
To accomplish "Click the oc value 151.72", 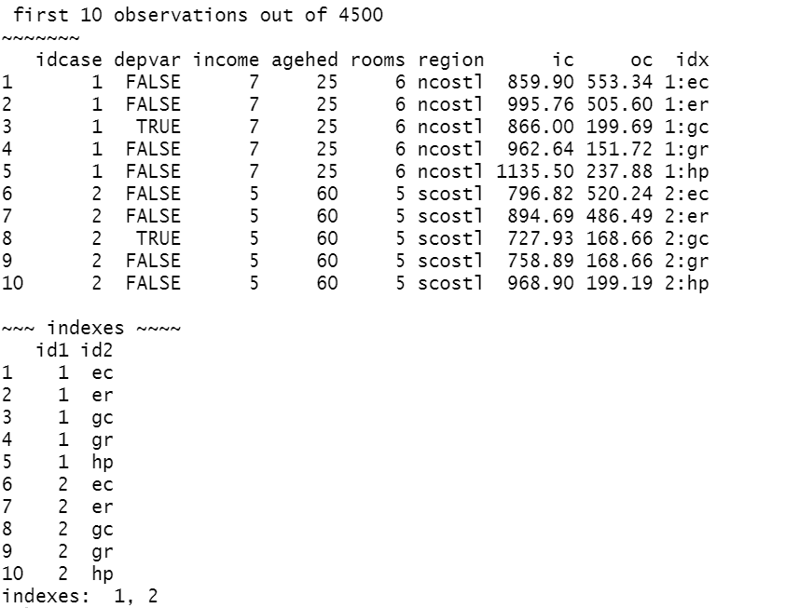I will [x=620, y=149].
